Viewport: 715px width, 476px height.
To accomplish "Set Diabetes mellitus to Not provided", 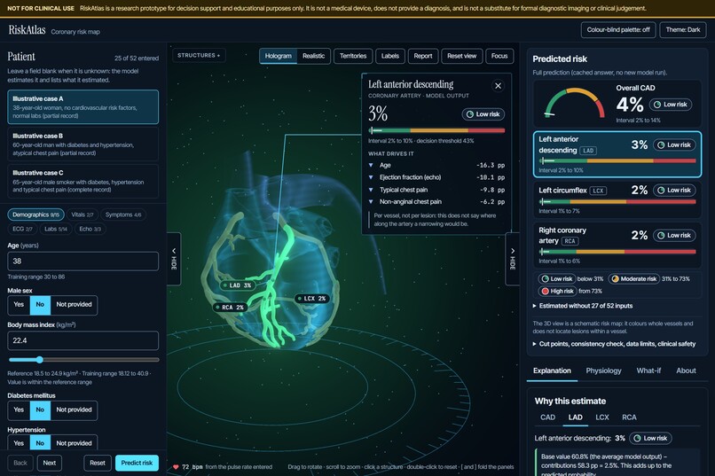I will pyautogui.click(x=74, y=410).
